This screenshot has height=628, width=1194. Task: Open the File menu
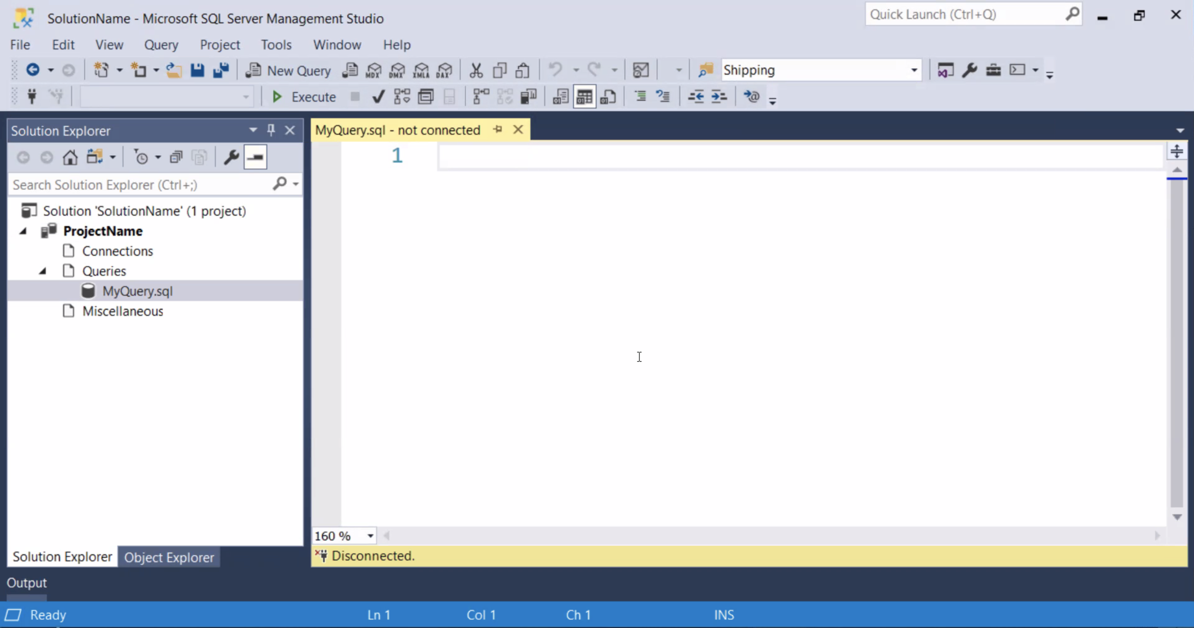(x=20, y=44)
